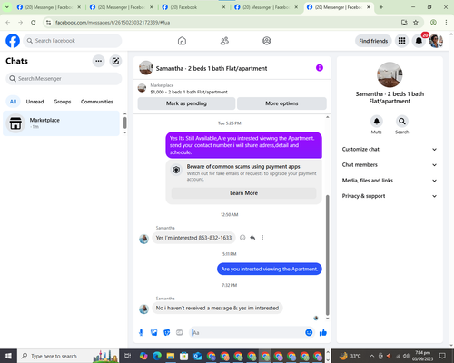The width and height of the screenshot is (454, 363).
Task: Click the purple conversation information icon
Action: tap(320, 68)
